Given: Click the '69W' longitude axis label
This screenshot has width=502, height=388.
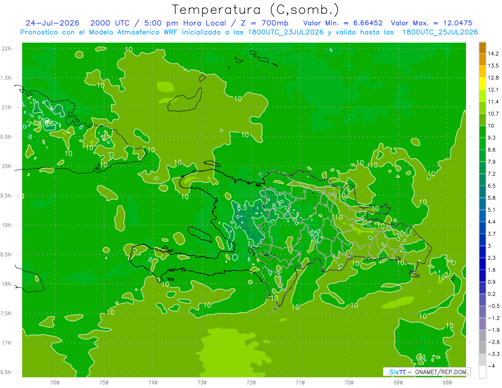Looking at the screenshot, I should pos(398,383).
